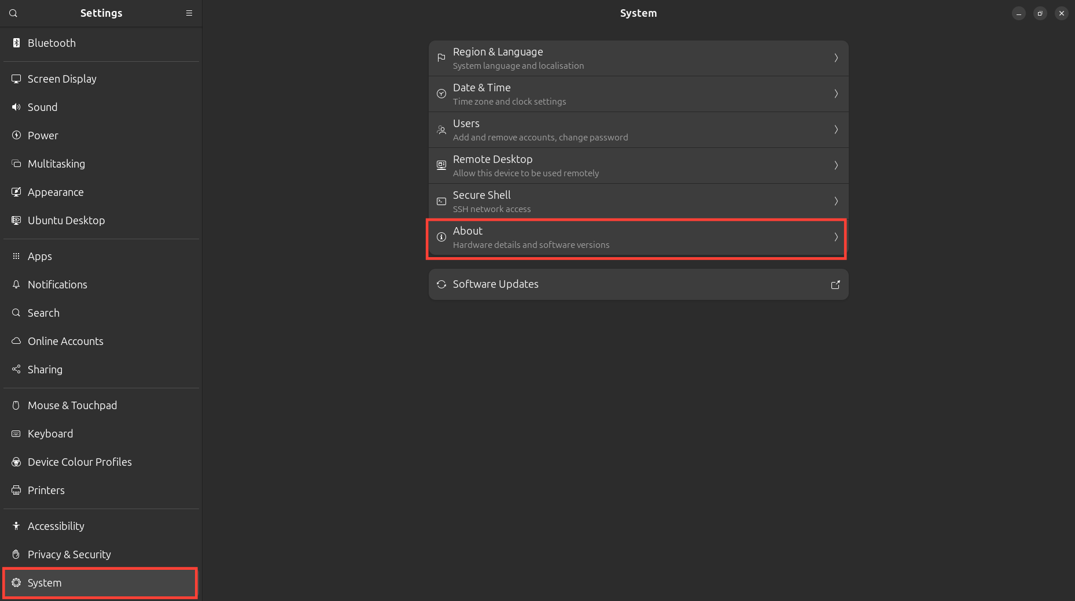Screen dimensions: 1075x601
Task: Click the chevron on the Users row
Action: click(x=835, y=129)
